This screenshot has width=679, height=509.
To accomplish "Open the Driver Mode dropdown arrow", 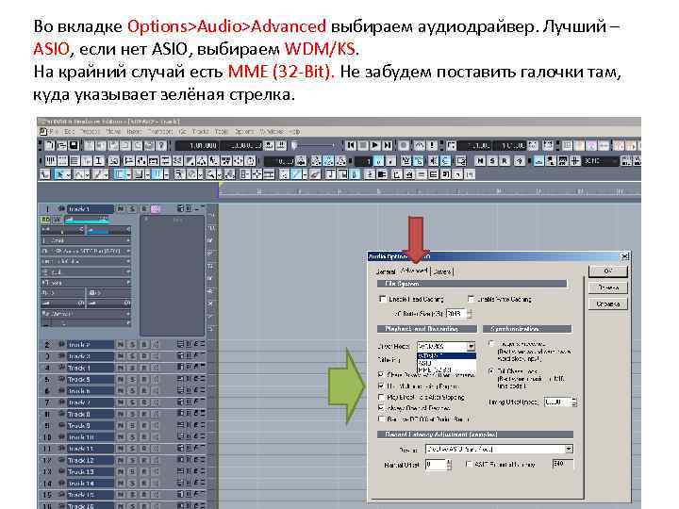I will click(x=472, y=346).
